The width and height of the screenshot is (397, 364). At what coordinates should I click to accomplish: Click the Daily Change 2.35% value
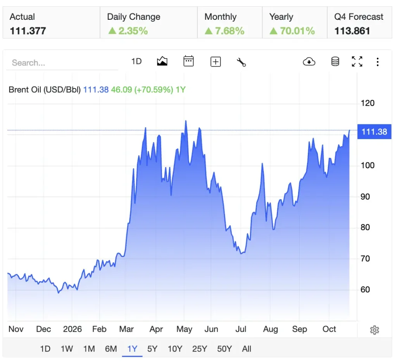[x=128, y=31]
